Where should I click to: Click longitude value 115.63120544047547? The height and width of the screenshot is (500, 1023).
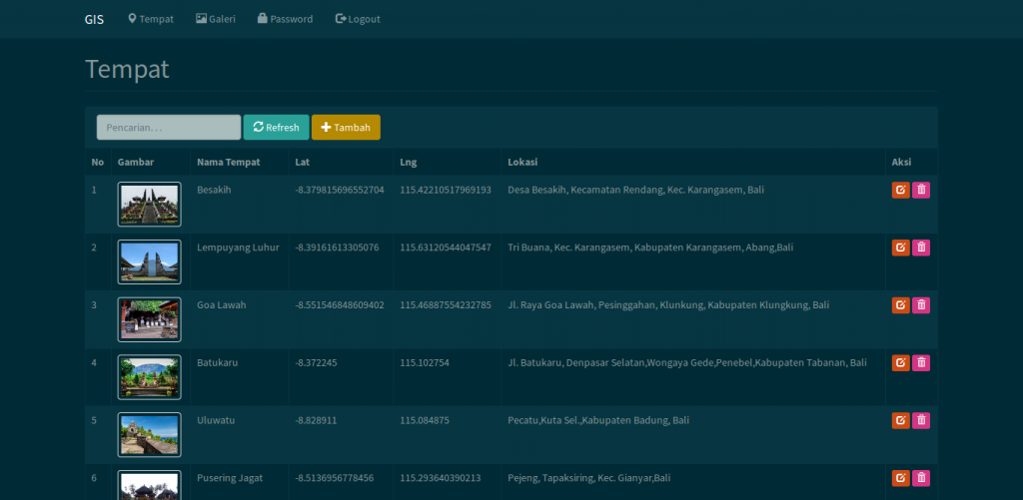point(446,248)
